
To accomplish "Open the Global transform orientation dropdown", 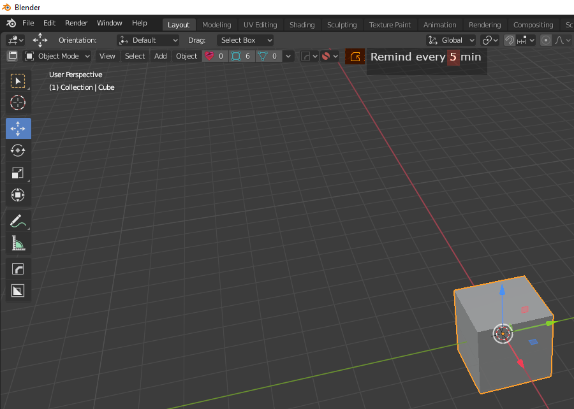I will [x=452, y=40].
